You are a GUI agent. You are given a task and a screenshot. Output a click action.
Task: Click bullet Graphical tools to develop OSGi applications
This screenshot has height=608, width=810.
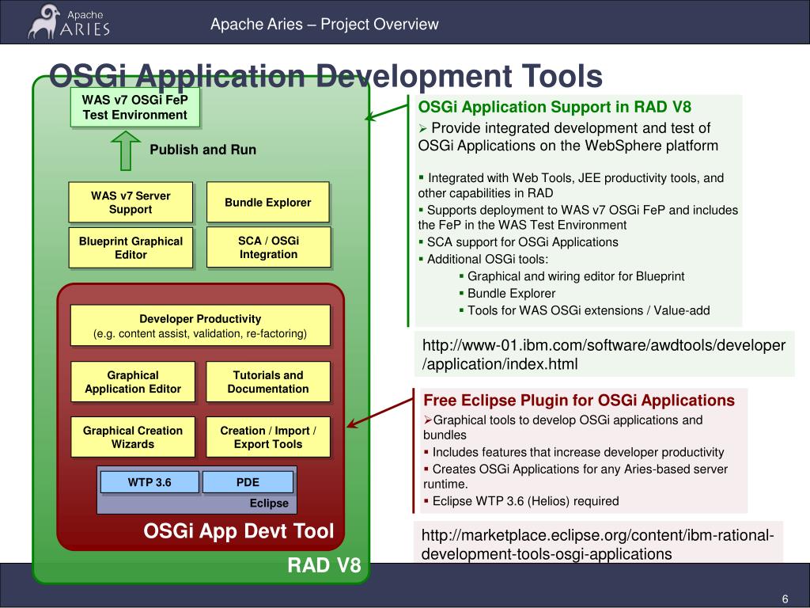point(563,427)
